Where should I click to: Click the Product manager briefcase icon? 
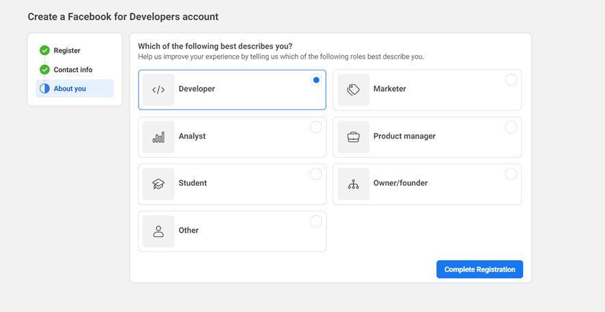point(353,137)
